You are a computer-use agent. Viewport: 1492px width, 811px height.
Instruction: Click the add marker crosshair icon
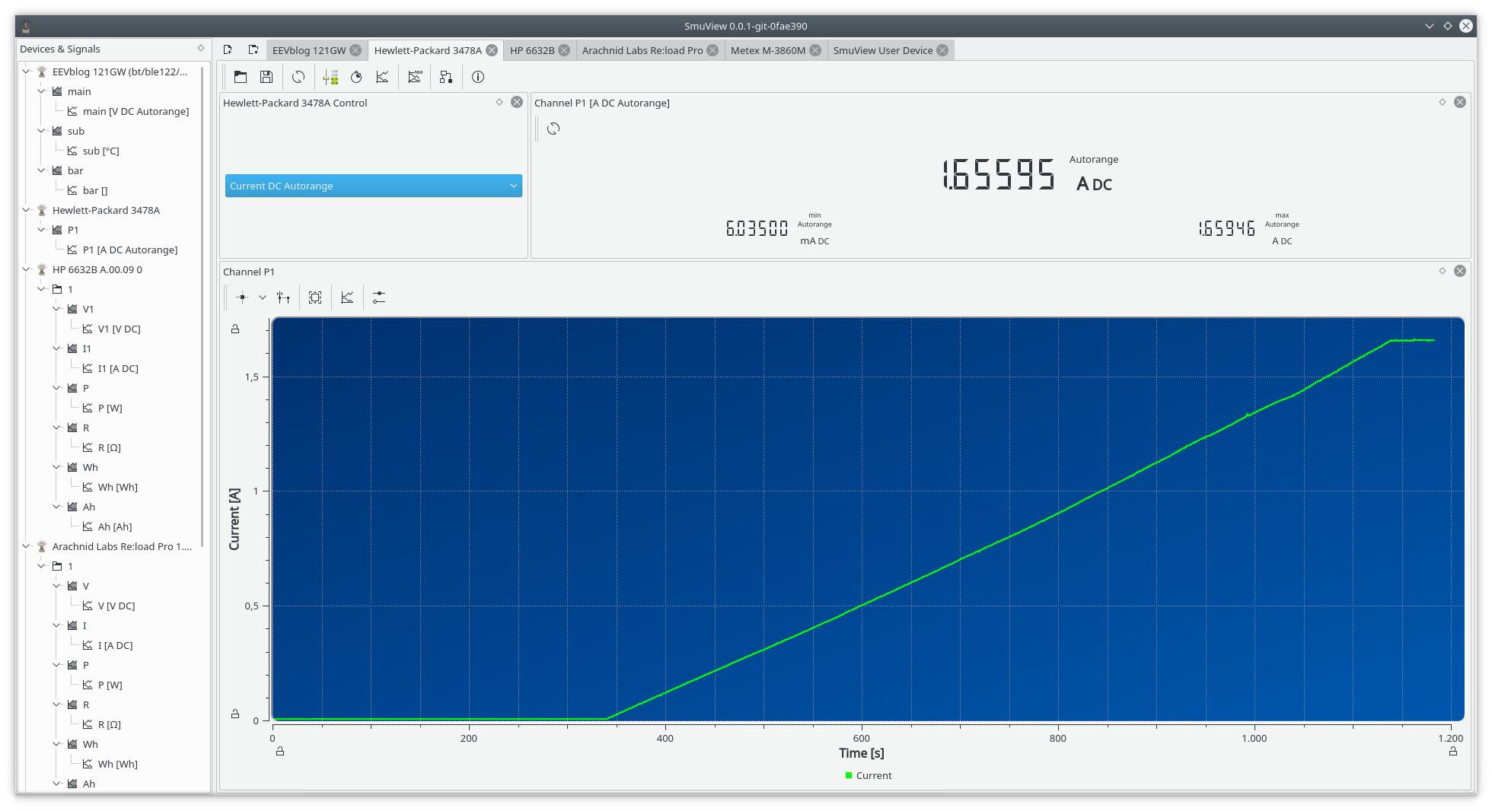[x=242, y=297]
